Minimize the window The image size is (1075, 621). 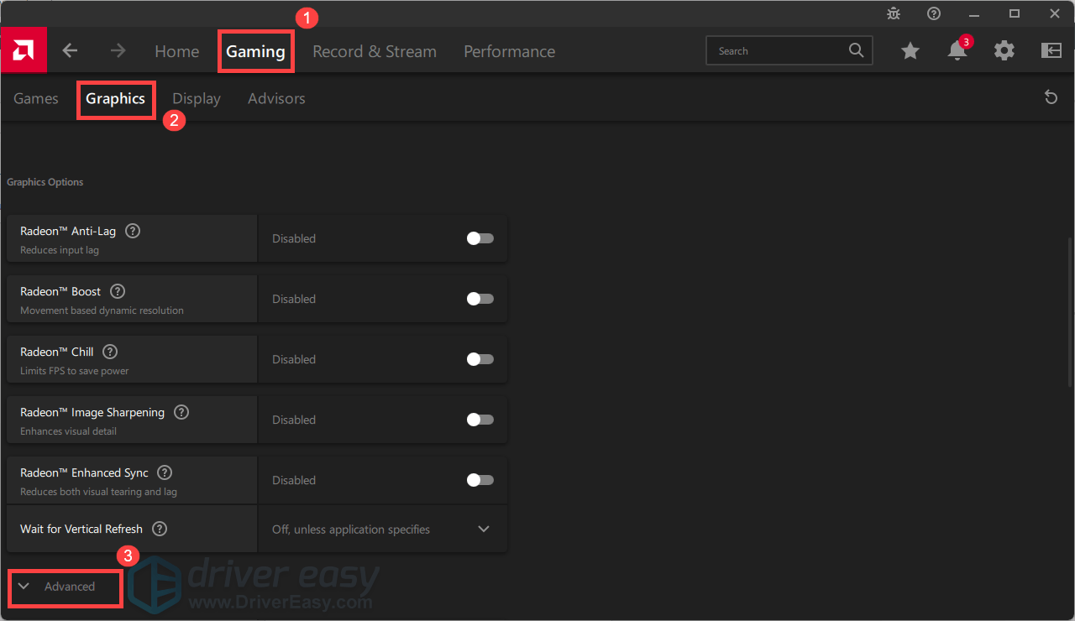click(x=974, y=13)
